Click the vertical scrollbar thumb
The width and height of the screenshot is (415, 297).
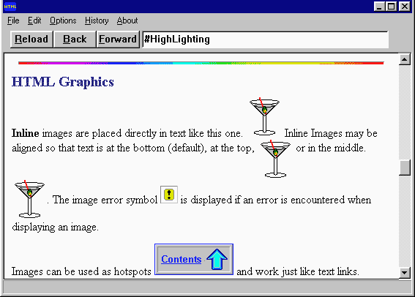[x=405, y=168]
